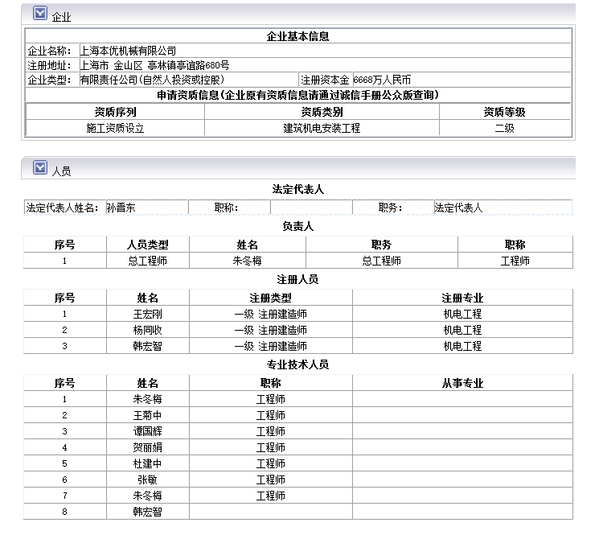Click the 负责人 section heading
Viewport: 599px width, 535px height.
tap(298, 226)
